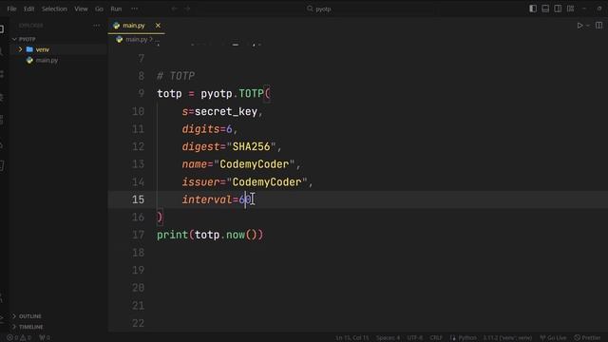608x342 pixels.
Task: Open run options dropdown beside play icon
Action: [x=588, y=26]
